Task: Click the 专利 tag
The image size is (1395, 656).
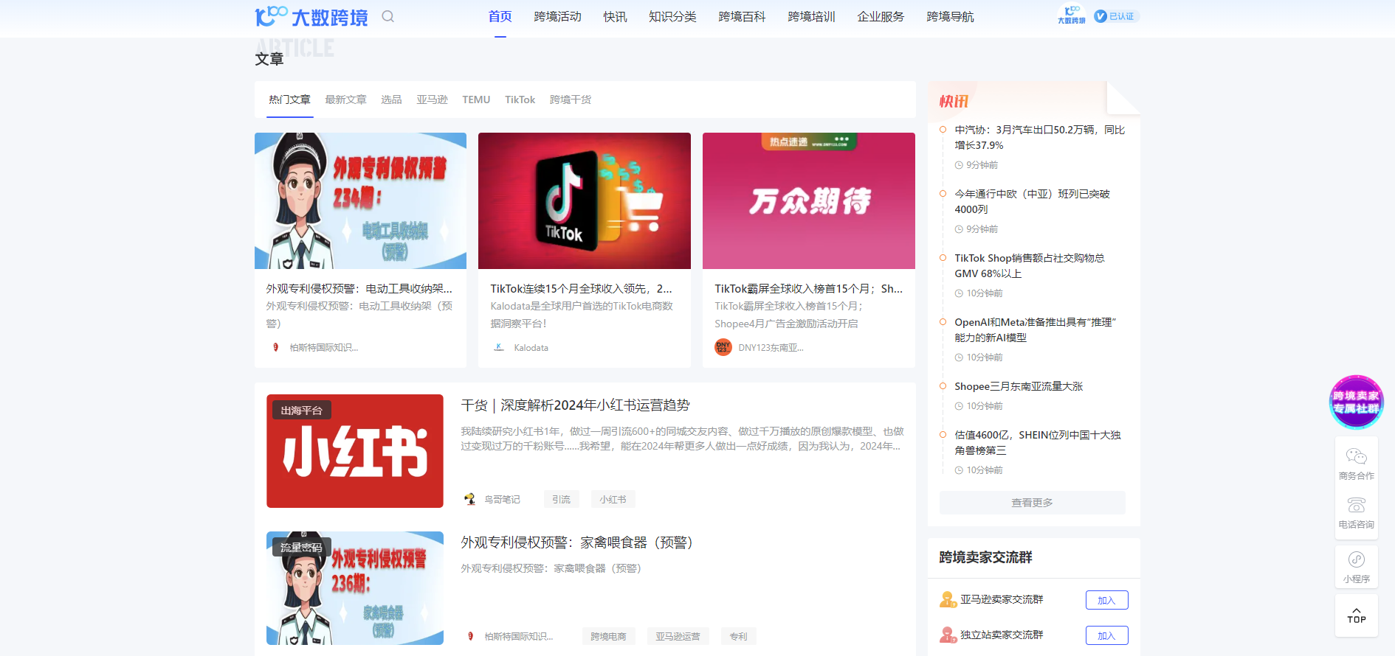Action: [x=738, y=636]
